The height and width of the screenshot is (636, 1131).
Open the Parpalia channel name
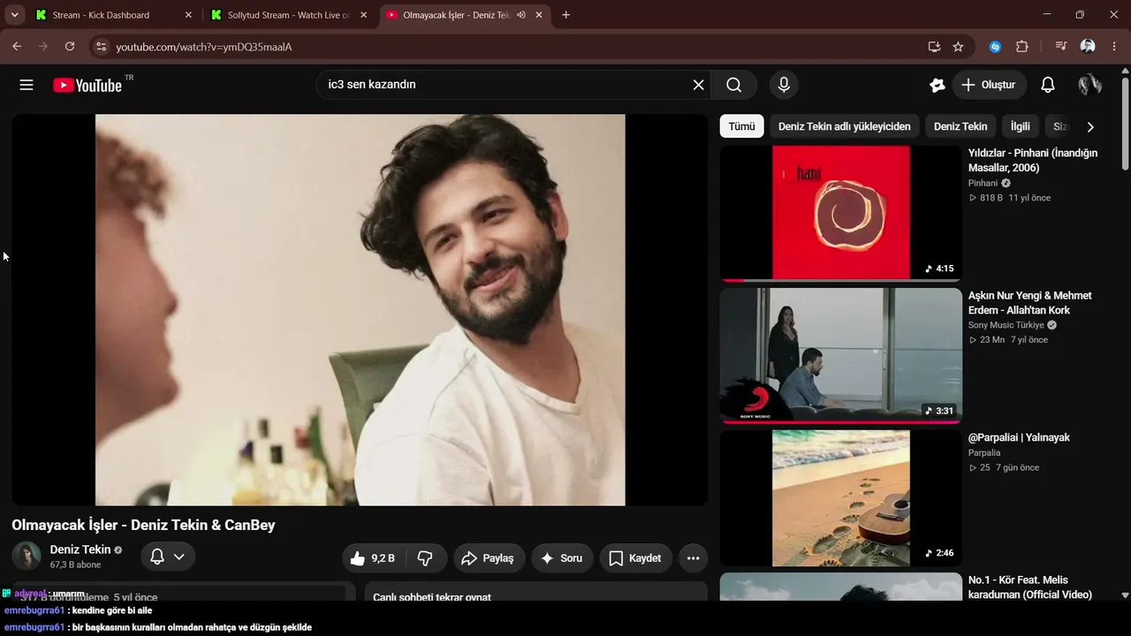984,452
